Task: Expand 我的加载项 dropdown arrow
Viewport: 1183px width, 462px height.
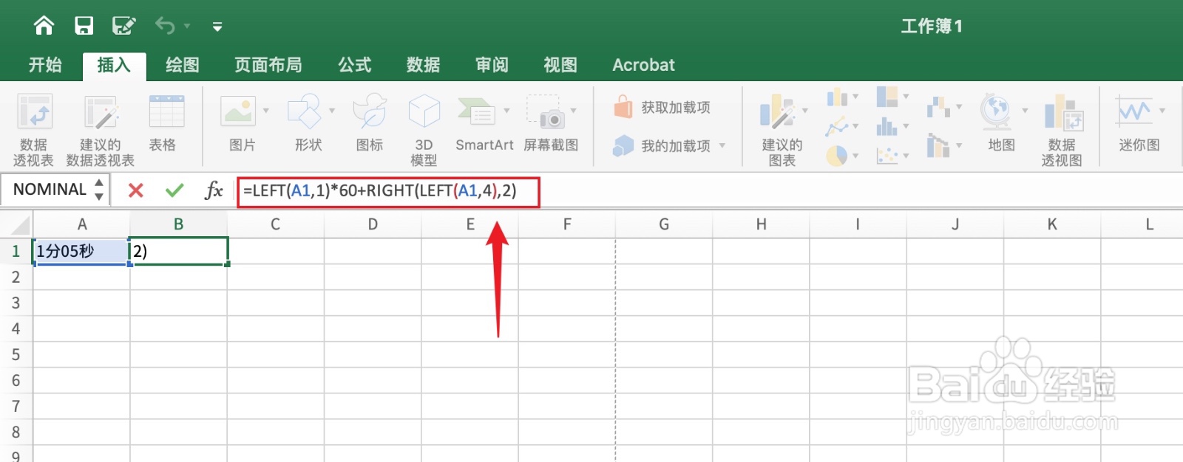Action: click(722, 145)
